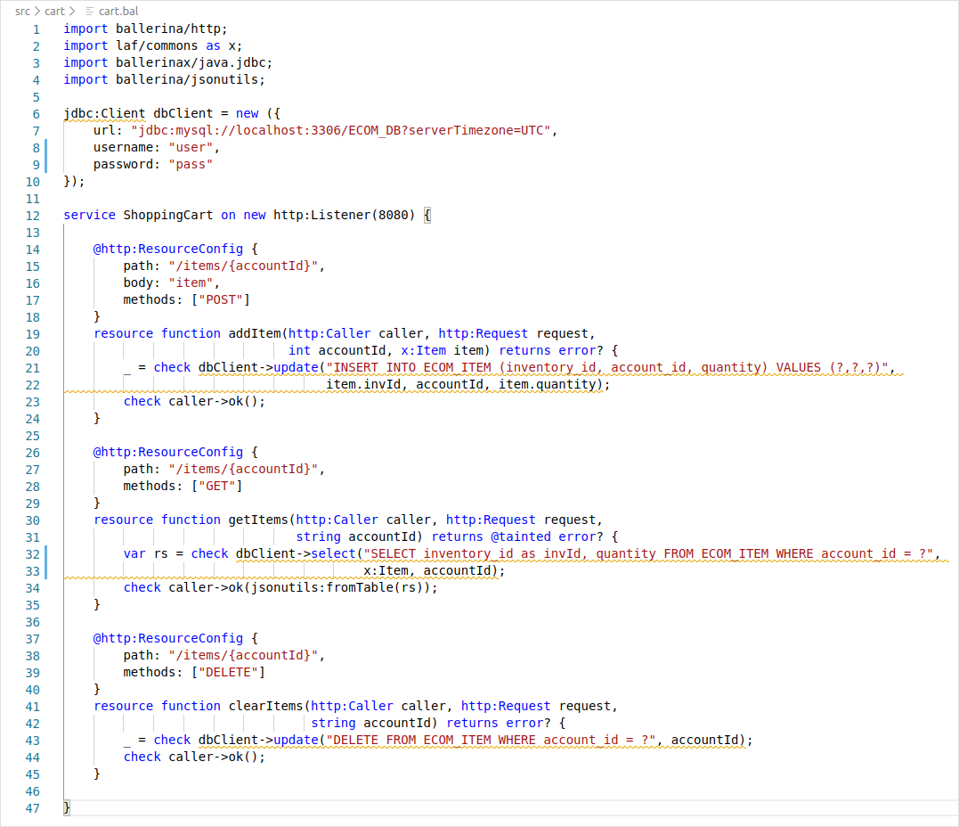
Task: Click the underlined 'jdbc:Client' type on line 6
Action: [104, 113]
